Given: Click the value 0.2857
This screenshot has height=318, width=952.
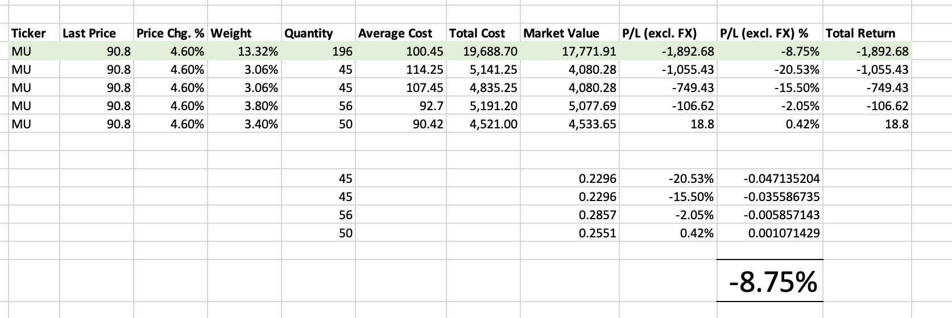Looking at the screenshot, I should tap(570, 215).
